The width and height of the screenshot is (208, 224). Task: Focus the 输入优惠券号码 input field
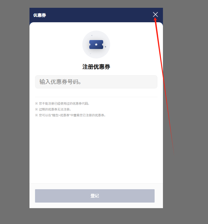click(96, 82)
